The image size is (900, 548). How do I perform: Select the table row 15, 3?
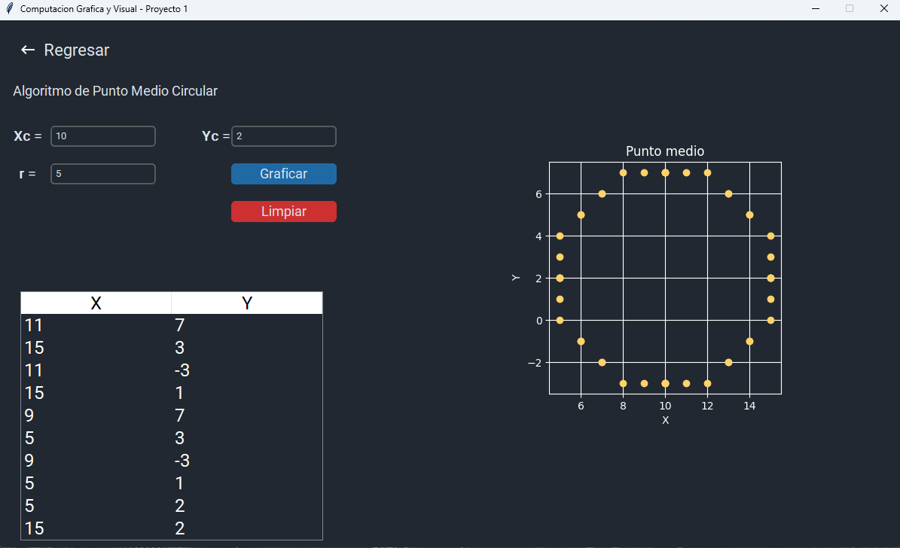[172, 348]
